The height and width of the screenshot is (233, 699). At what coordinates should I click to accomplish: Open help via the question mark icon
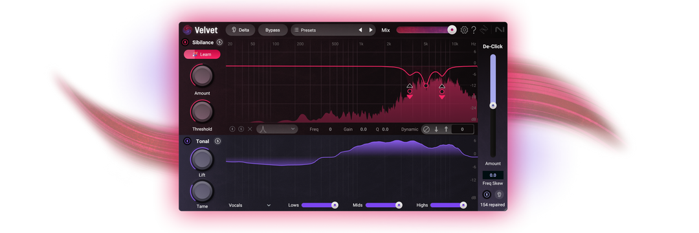click(x=473, y=30)
